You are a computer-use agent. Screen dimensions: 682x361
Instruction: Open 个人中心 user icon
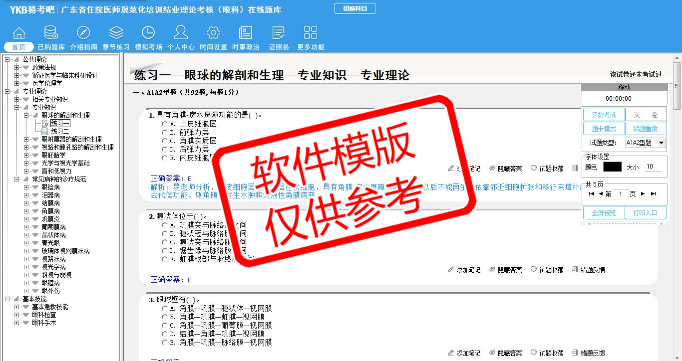coord(181,33)
